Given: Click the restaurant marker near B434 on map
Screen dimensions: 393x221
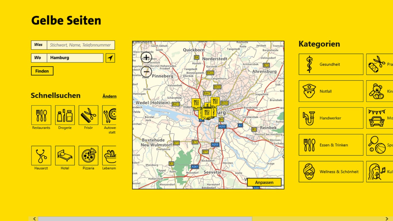Looking at the screenshot, I should click(215, 102).
